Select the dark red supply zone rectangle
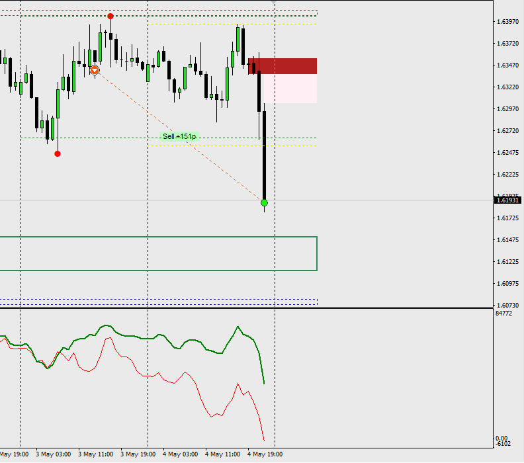 click(x=283, y=66)
